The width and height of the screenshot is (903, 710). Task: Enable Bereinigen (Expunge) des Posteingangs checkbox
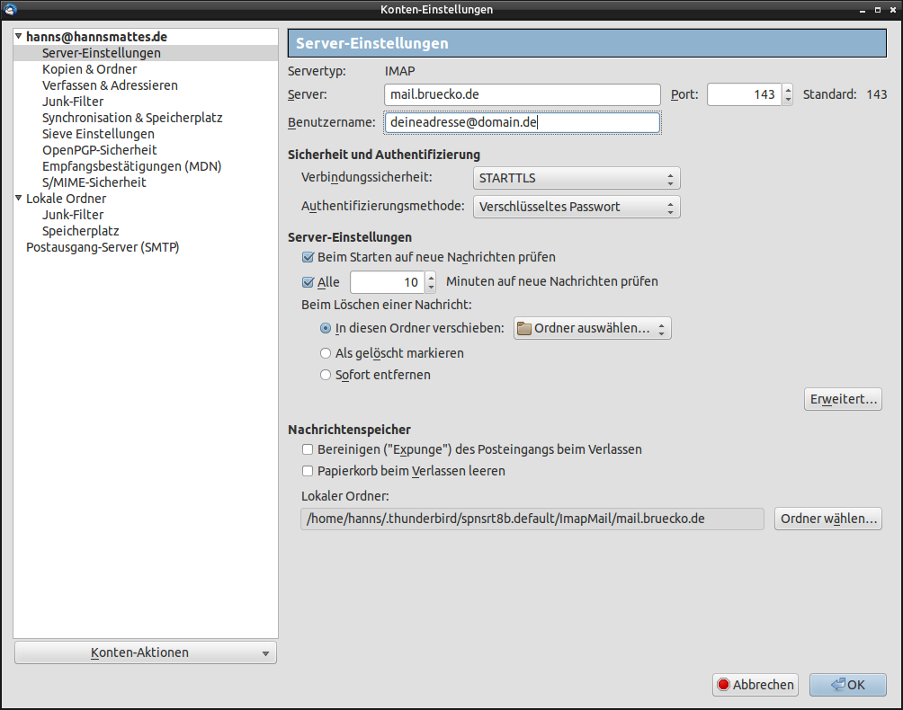[x=308, y=449]
